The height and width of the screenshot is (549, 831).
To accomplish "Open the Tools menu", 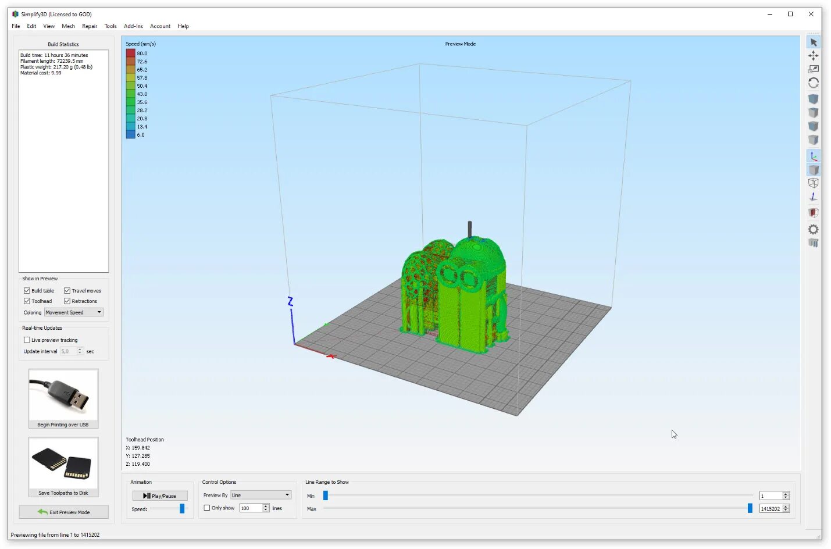I will (110, 26).
